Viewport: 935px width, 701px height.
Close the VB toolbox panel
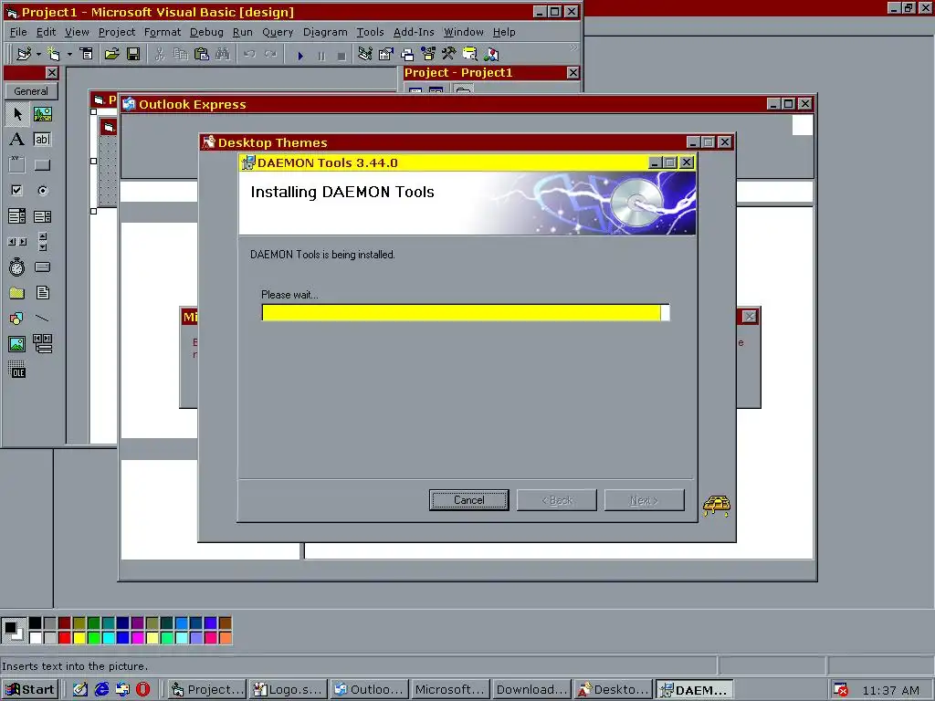point(52,73)
